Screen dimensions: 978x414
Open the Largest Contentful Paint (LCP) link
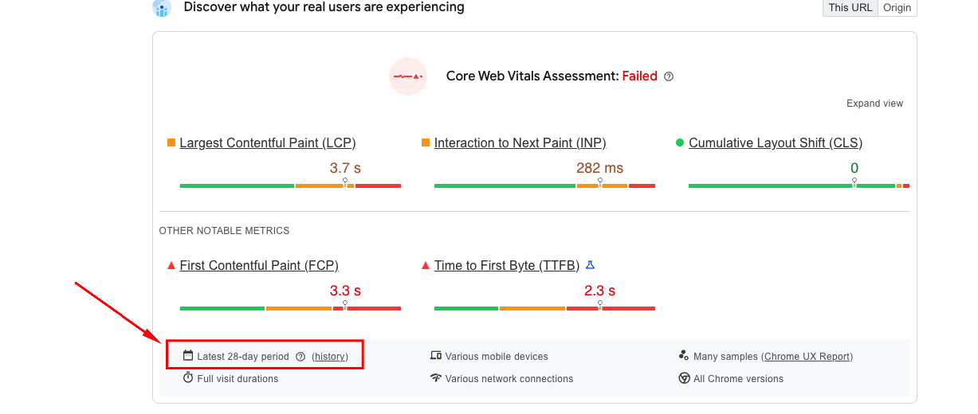point(268,143)
